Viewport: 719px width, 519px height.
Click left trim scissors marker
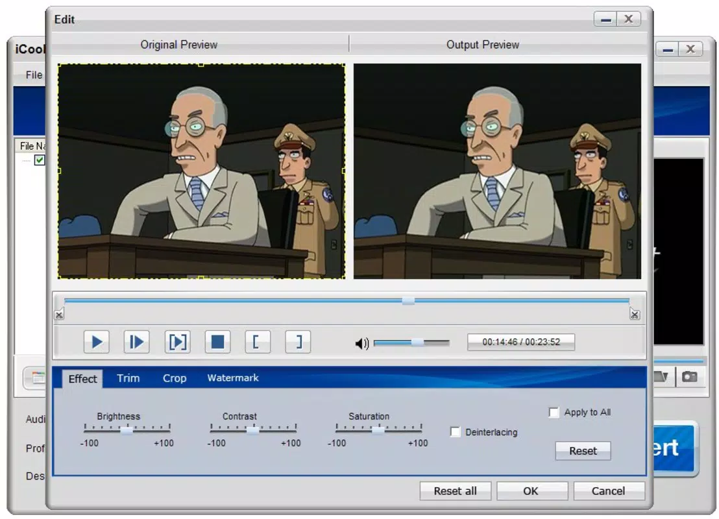pyautogui.click(x=59, y=315)
